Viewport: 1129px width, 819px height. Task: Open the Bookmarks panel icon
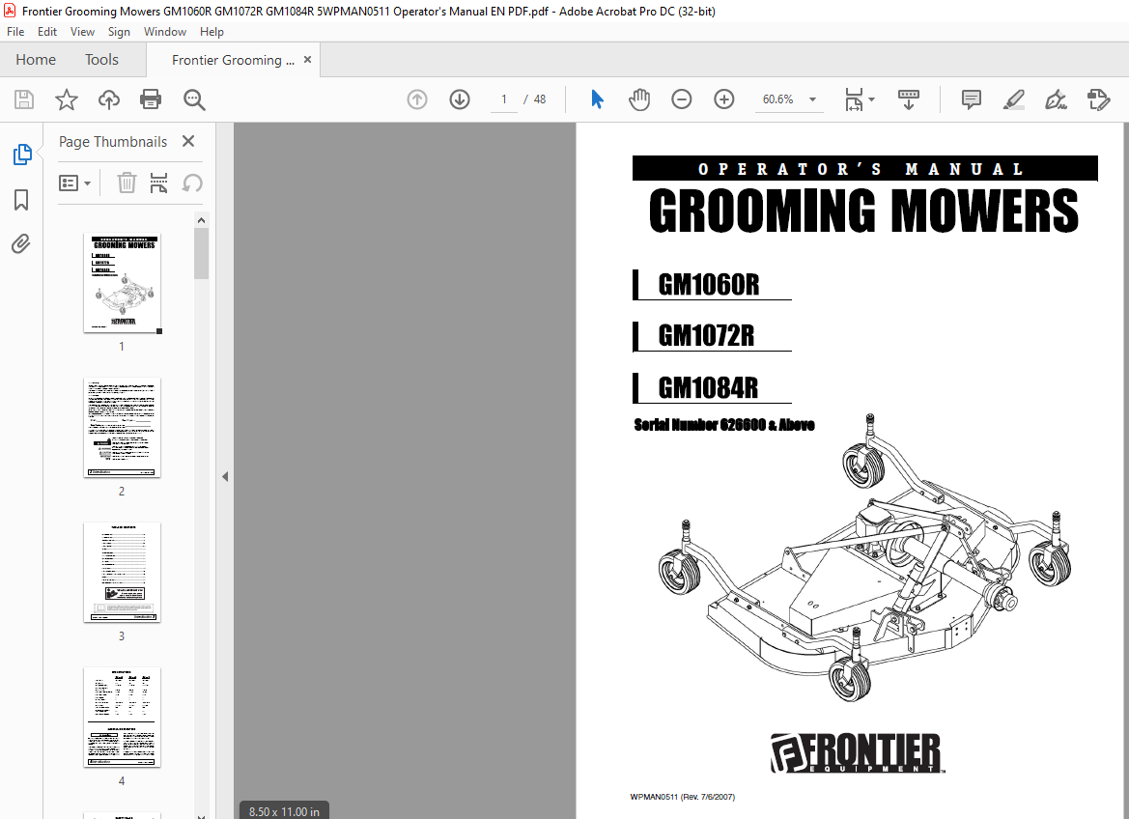coord(21,200)
